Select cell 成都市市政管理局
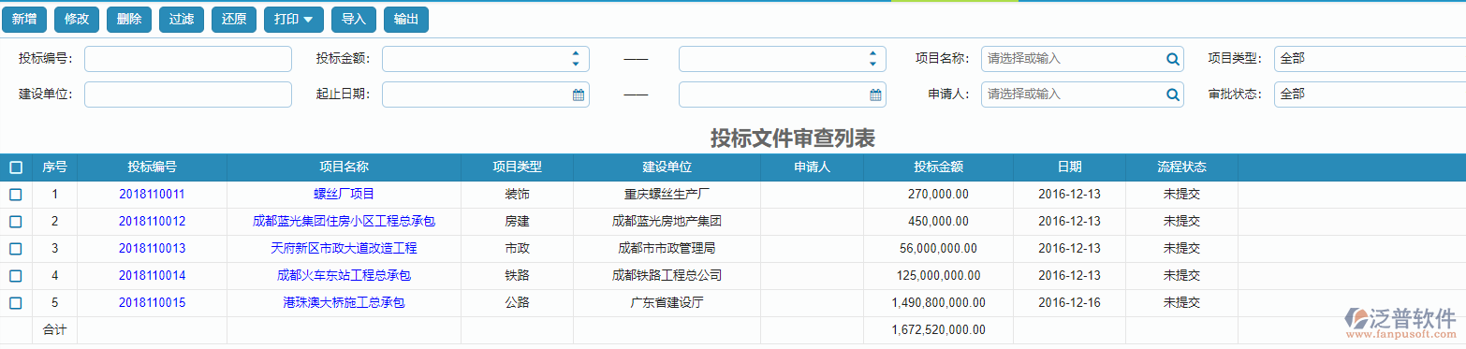 pos(667,249)
